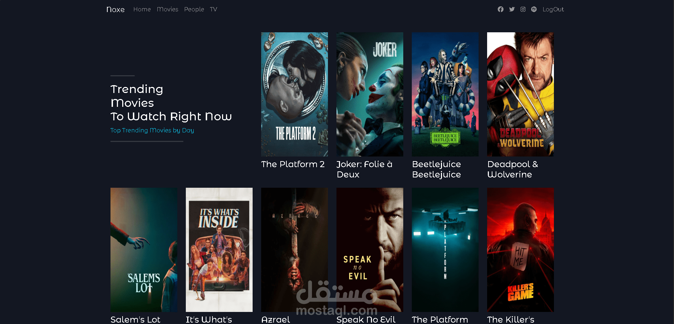
Task: Open the Facebook icon link
Action: pyautogui.click(x=500, y=9)
